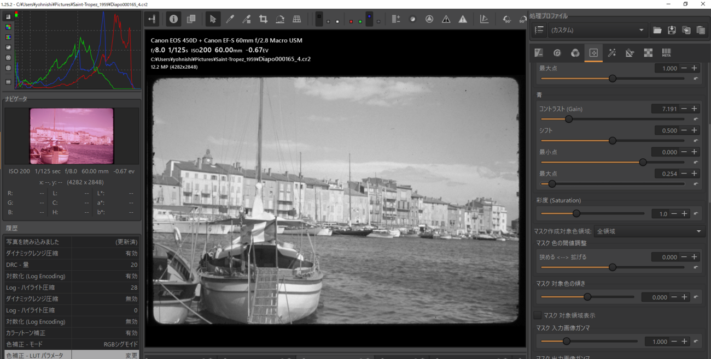Reset the シフト slider to default
The height and width of the screenshot is (359, 711).
[x=696, y=141]
